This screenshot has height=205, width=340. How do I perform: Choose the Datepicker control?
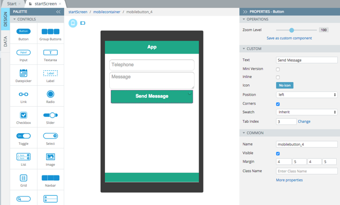(x=24, y=73)
